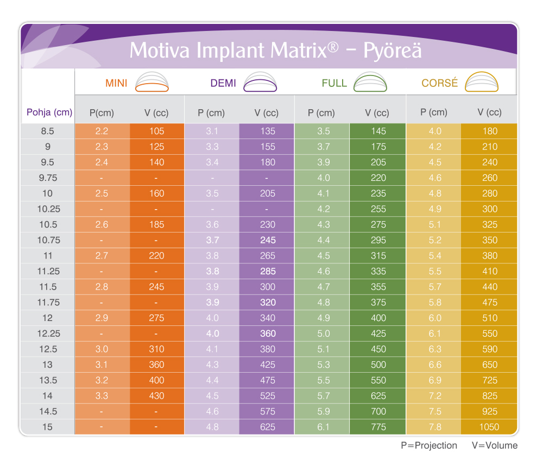The width and height of the screenshot is (543, 465).
Task: Click the Motiva Implant Matrix title
Action: click(x=275, y=51)
